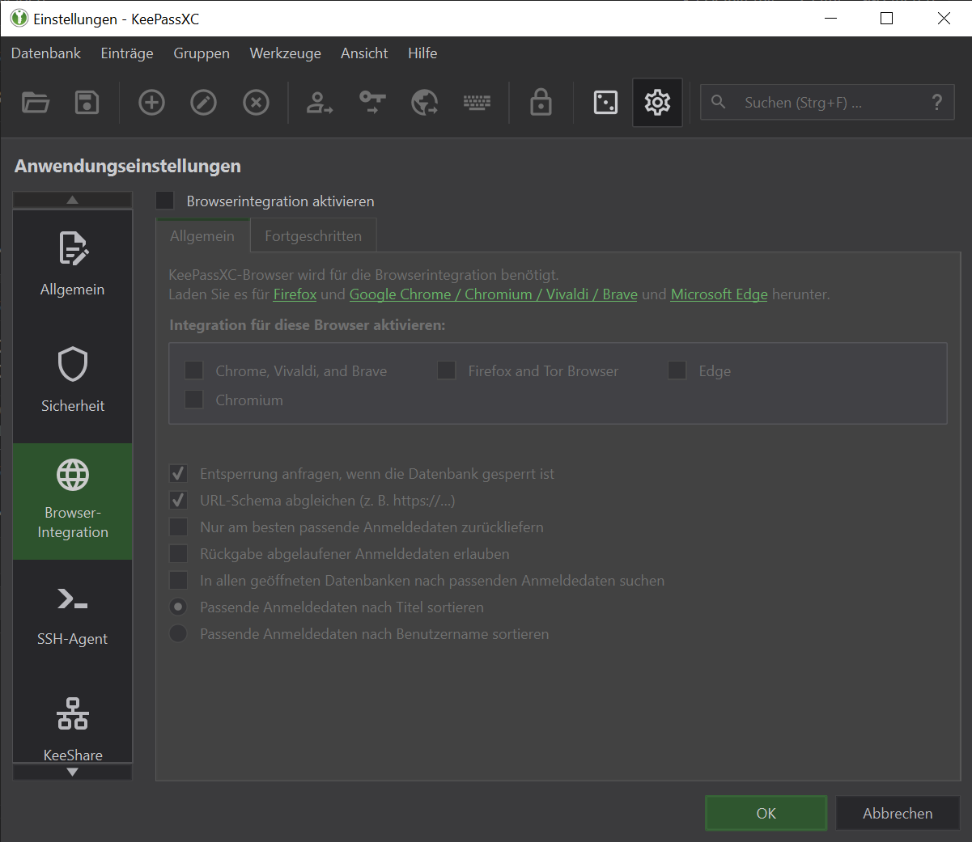Viewport: 972px width, 842px height.
Task: Click the Abbrechen button
Action: pyautogui.click(x=898, y=814)
